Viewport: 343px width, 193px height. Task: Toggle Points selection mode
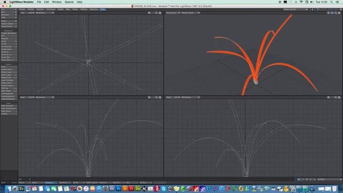click(x=25, y=182)
